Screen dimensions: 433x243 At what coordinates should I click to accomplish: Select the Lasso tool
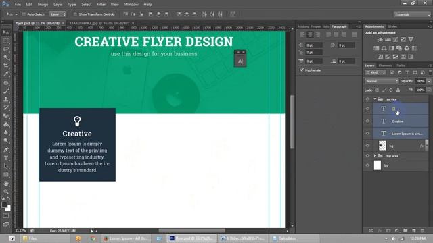point(6,49)
